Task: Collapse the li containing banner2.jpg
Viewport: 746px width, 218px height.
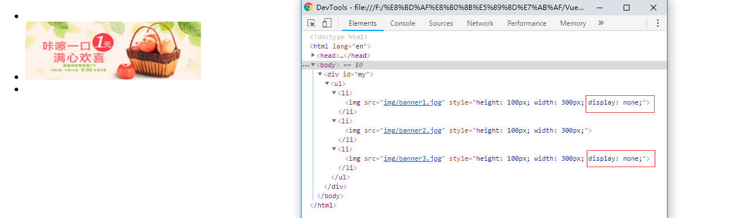Action: [x=334, y=121]
